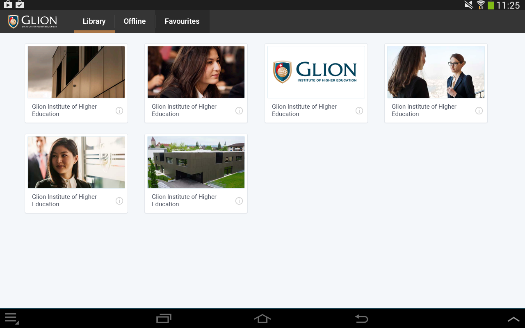525x328 pixels.
Task: Open info for the Glion logo card
Action: point(359,111)
